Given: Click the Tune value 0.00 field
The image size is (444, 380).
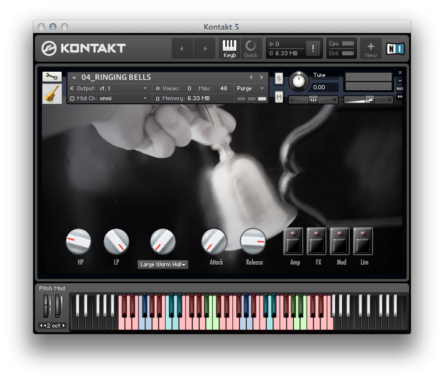Looking at the screenshot, I should click(325, 87).
